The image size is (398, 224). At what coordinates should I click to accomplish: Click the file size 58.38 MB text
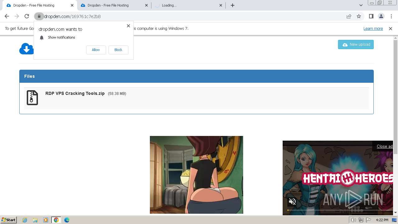117,94
